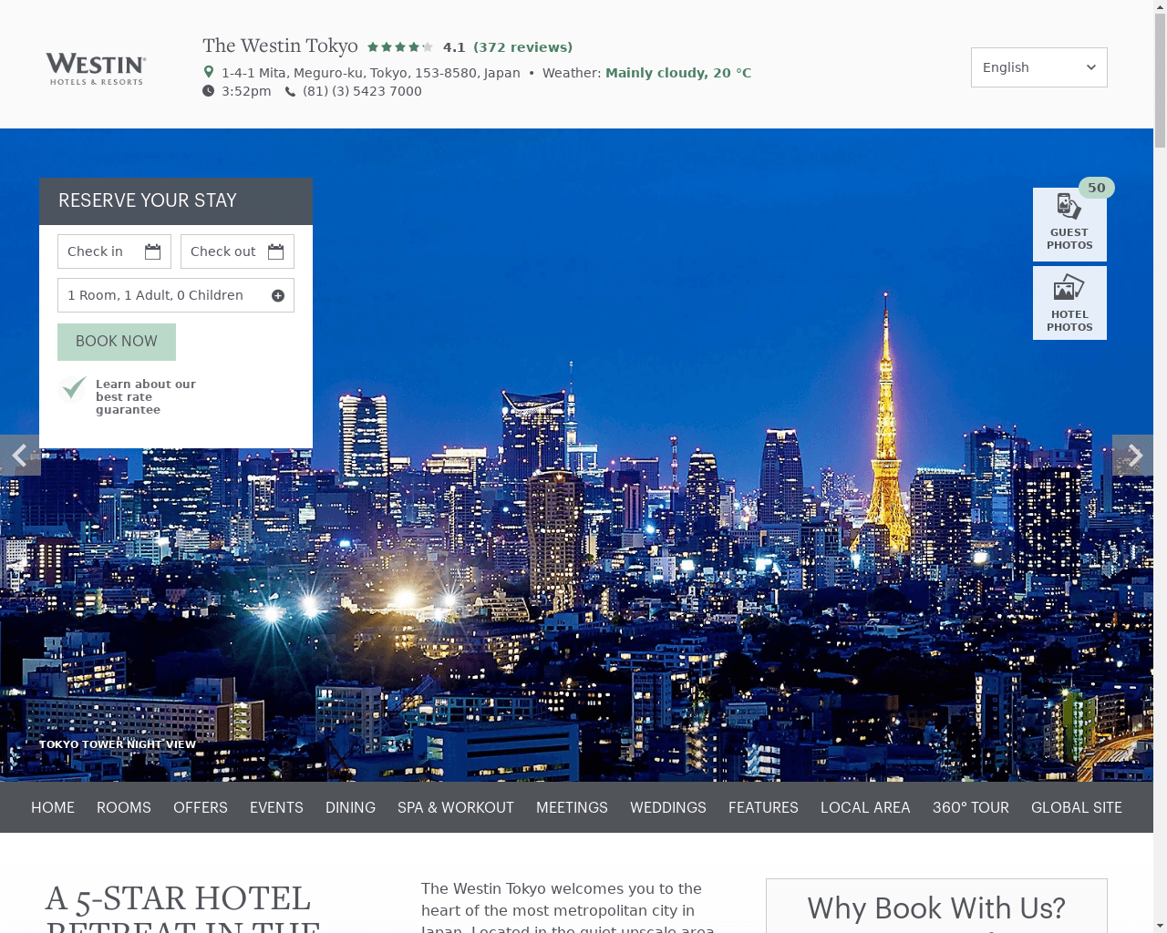Click the location pin icon by address
Image resolution: width=1167 pixels, height=933 pixels.
coord(208,72)
